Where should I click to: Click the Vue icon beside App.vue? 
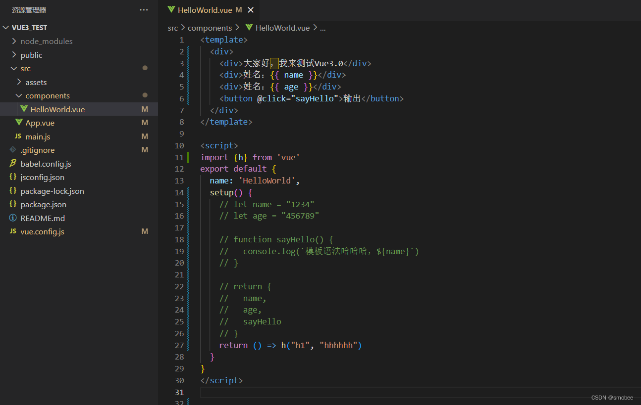pos(19,122)
